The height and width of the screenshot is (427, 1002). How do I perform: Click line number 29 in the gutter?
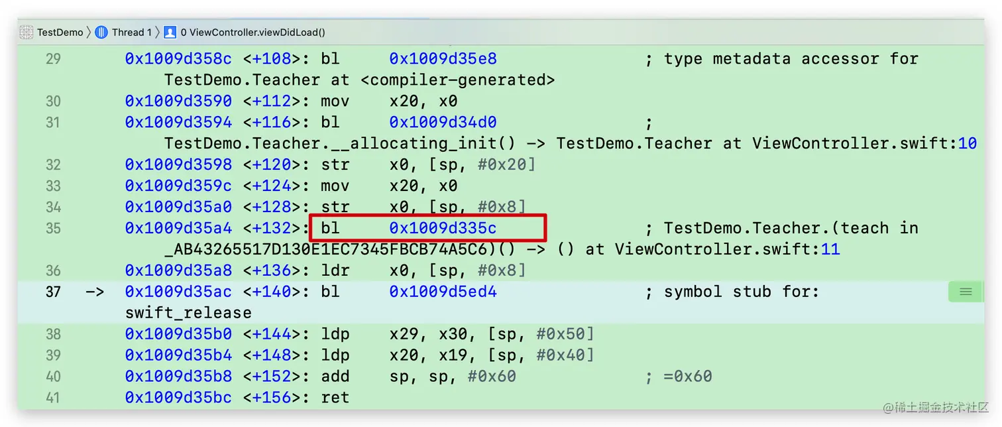click(x=53, y=58)
